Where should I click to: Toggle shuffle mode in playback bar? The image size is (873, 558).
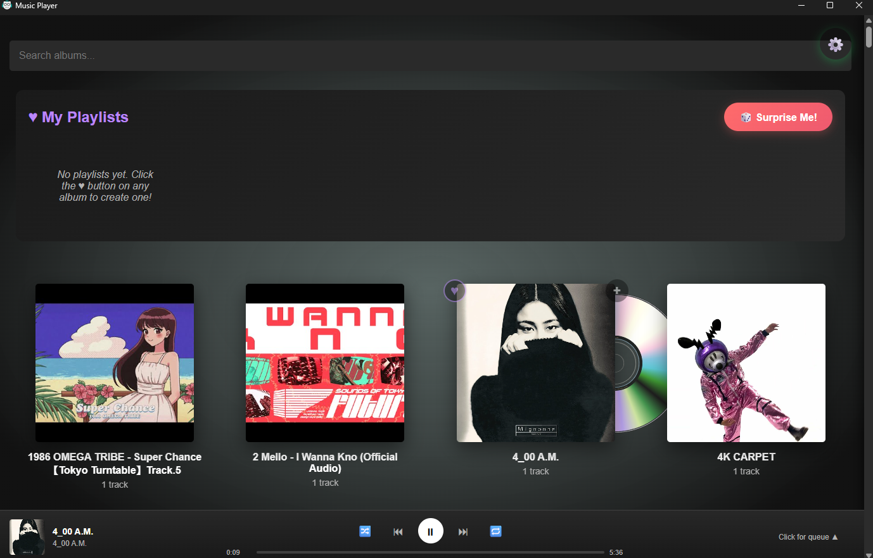(365, 531)
